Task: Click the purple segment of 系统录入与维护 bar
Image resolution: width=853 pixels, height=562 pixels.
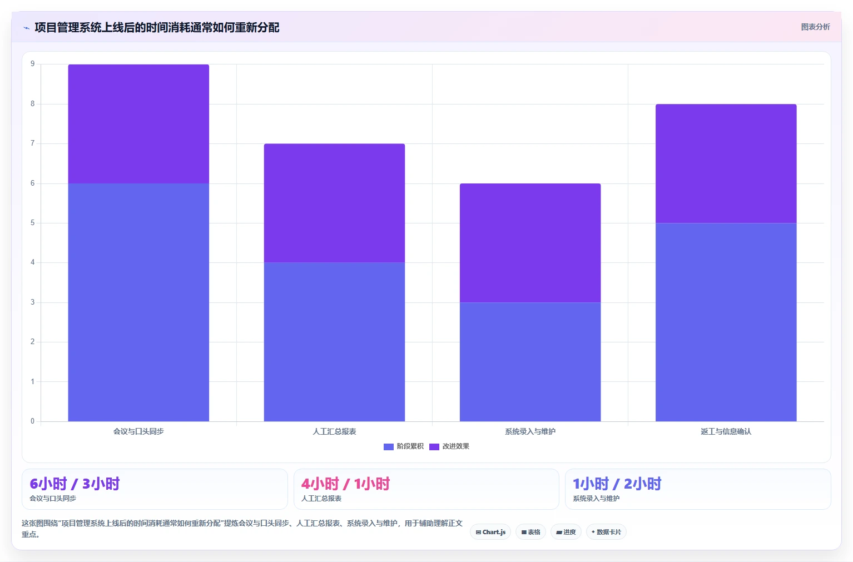Action: tap(530, 243)
